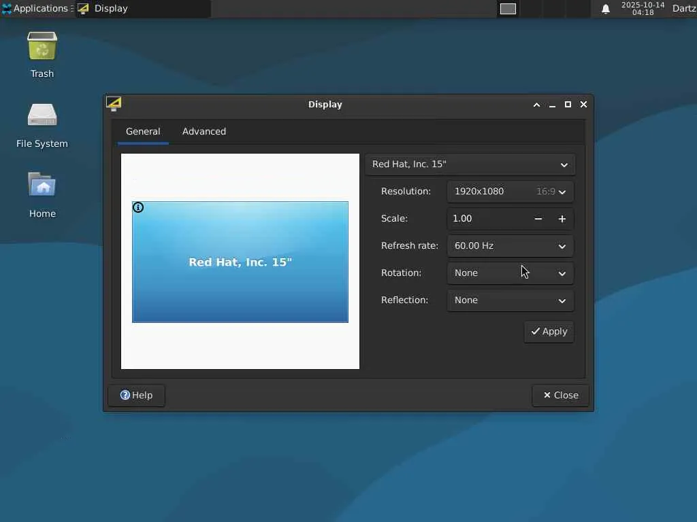
Task: Open the Reflection dropdown
Action: point(510,300)
